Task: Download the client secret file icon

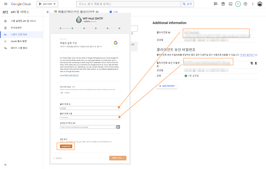Action: tap(256, 63)
